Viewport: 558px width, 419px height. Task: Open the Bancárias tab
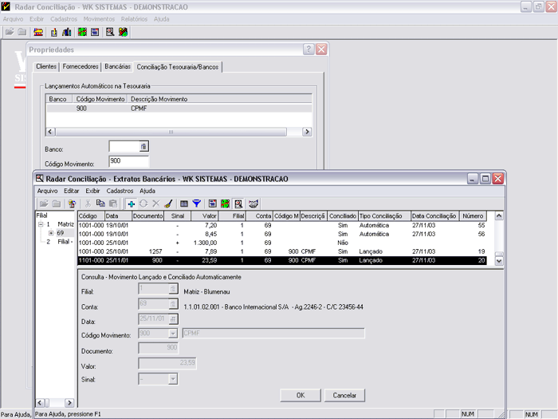[x=118, y=66]
